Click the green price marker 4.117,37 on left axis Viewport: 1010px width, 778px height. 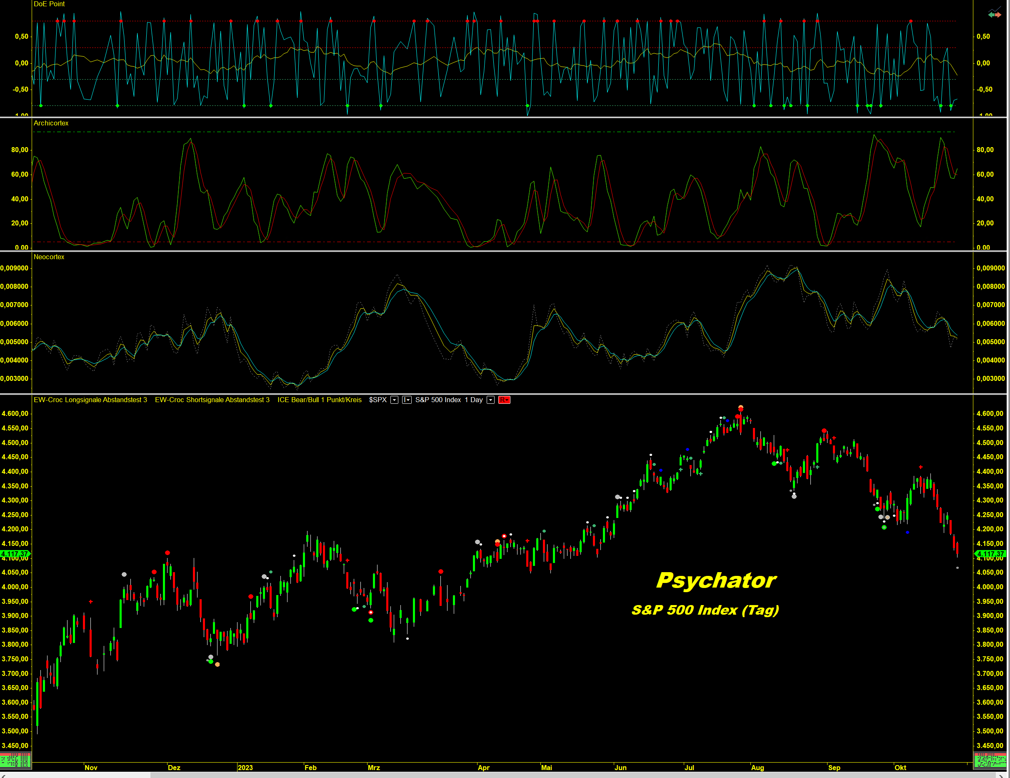pos(15,554)
